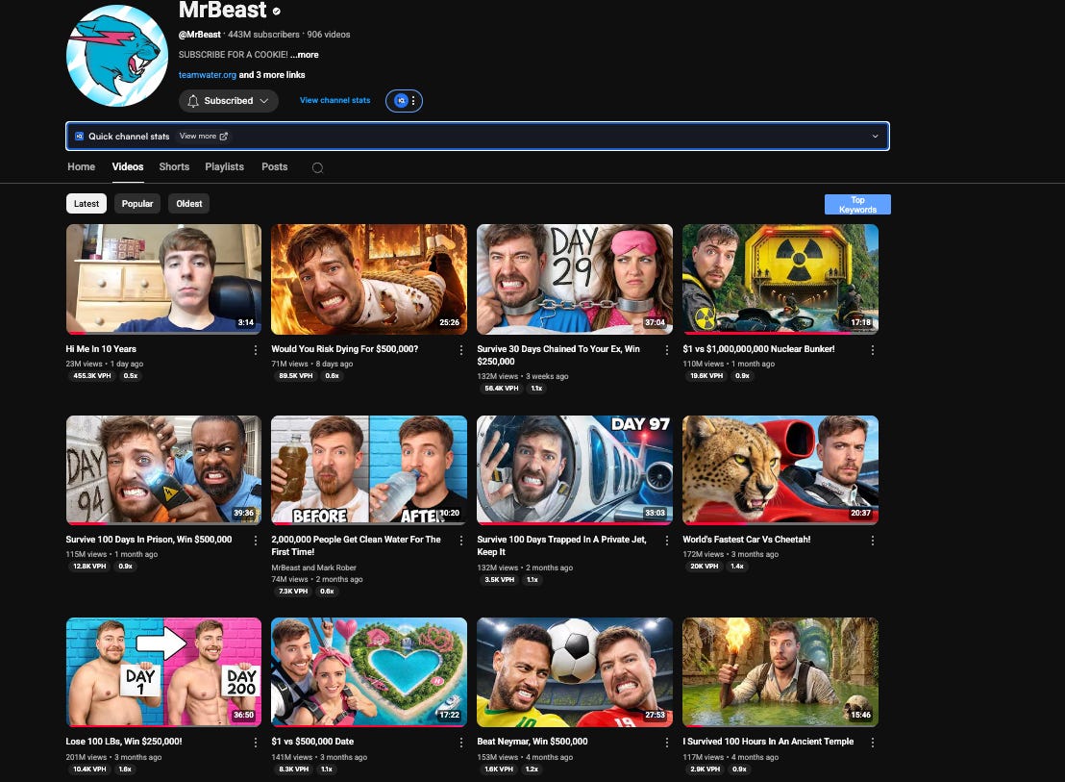The image size is (1065, 782).
Task: Click 'Beat Neymar, Win $500,000' title
Action: pos(532,742)
